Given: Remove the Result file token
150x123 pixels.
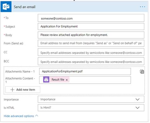Looking at the screenshot, I should point(67,80).
